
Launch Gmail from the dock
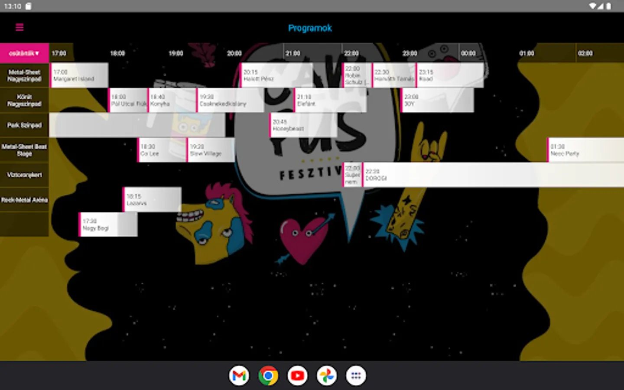(239, 376)
